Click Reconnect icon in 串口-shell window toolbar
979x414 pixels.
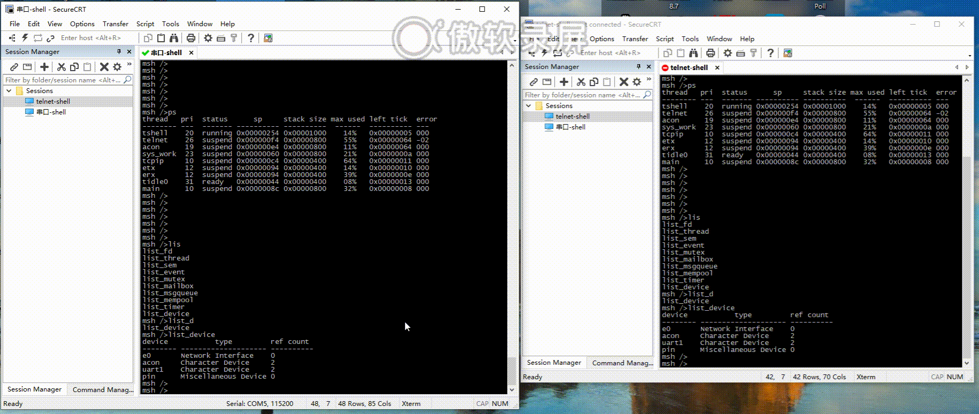[37, 38]
